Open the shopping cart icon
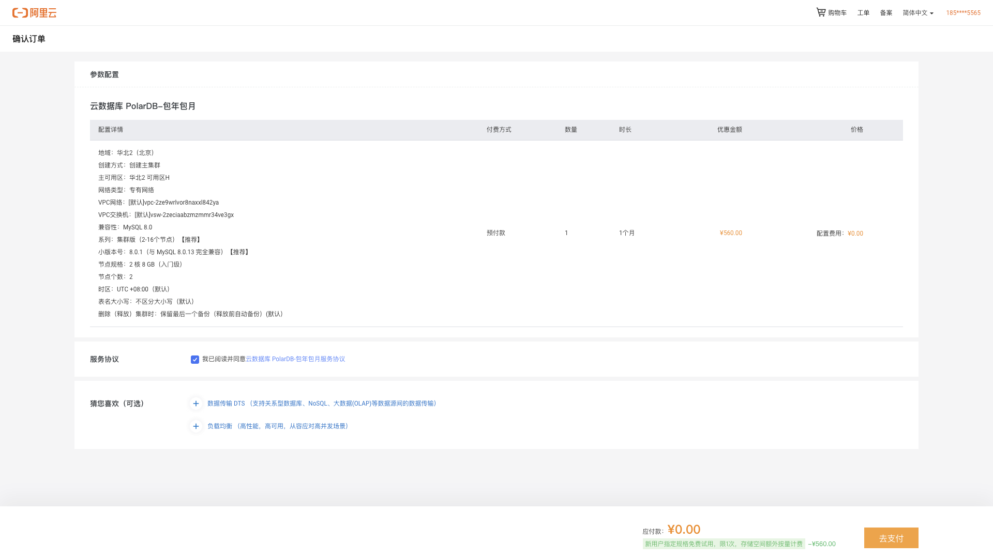Screen dimensions: 993x558 (x=821, y=12)
